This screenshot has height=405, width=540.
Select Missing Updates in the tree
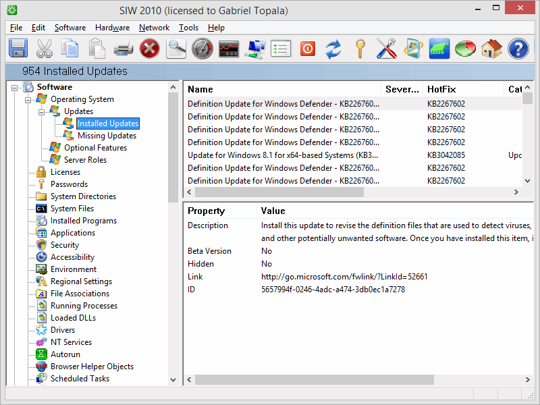point(107,136)
